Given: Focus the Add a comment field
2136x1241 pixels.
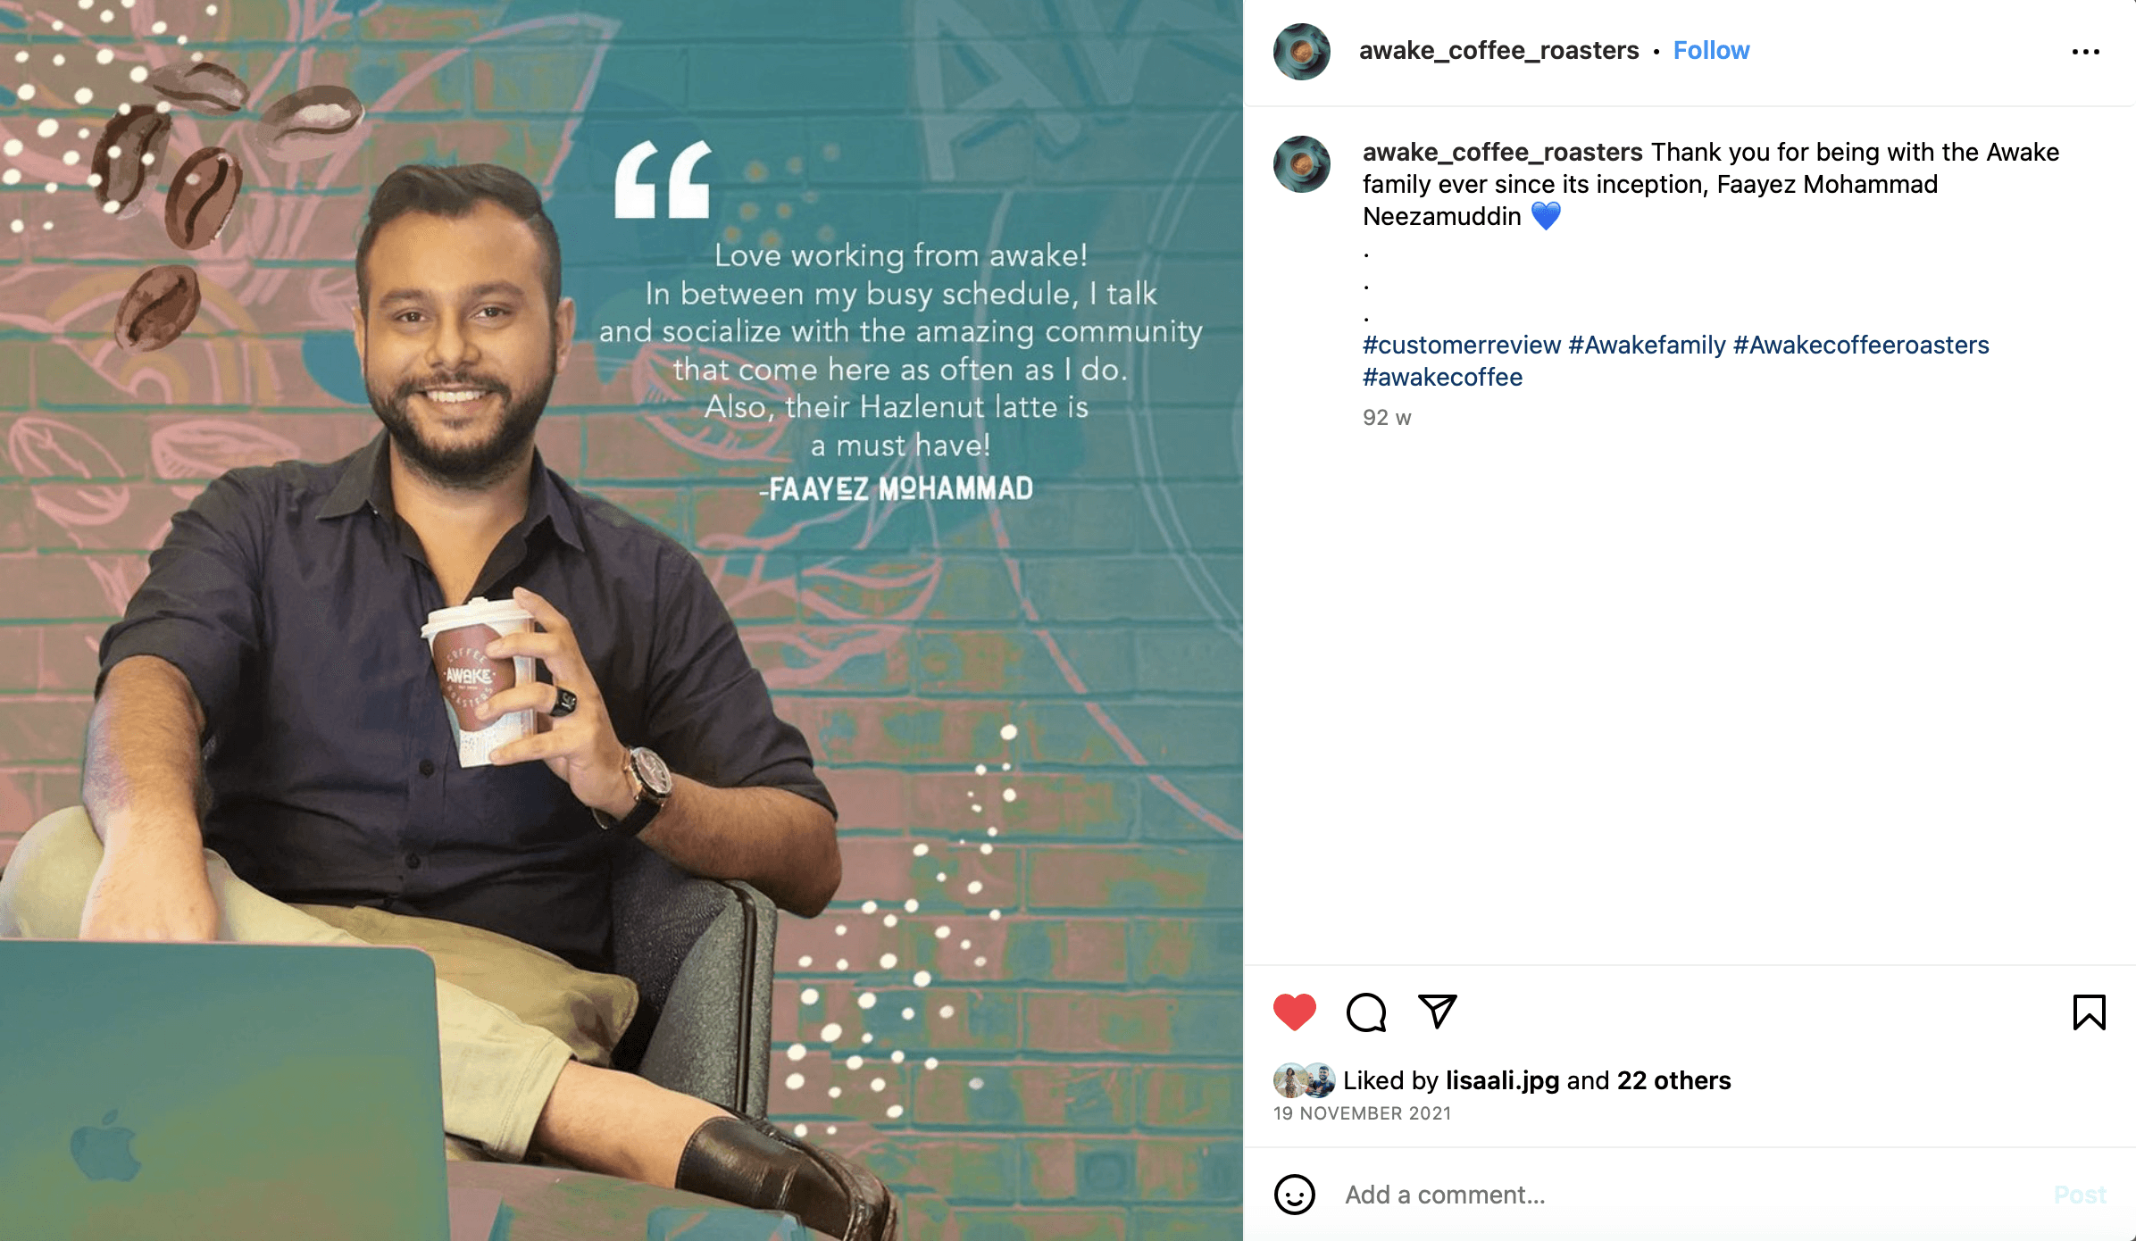Looking at the screenshot, I should (1688, 1195).
